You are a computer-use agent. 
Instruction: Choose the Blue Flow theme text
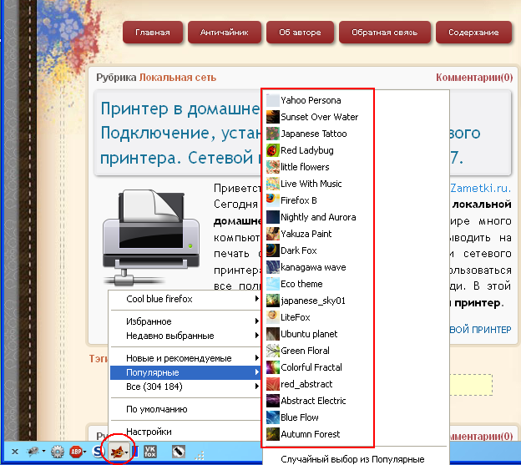(x=300, y=417)
